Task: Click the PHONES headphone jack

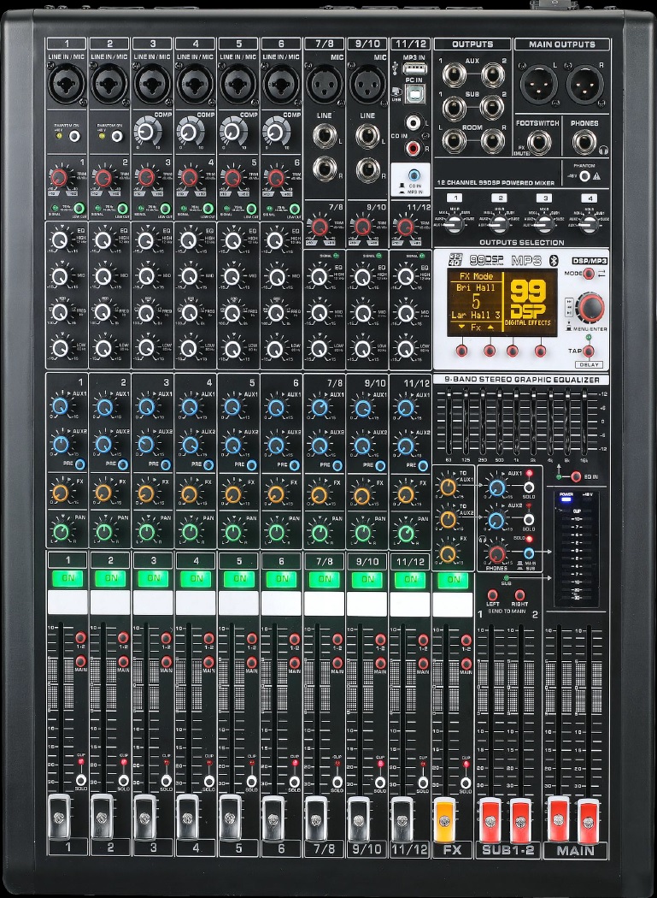Action: (x=585, y=142)
